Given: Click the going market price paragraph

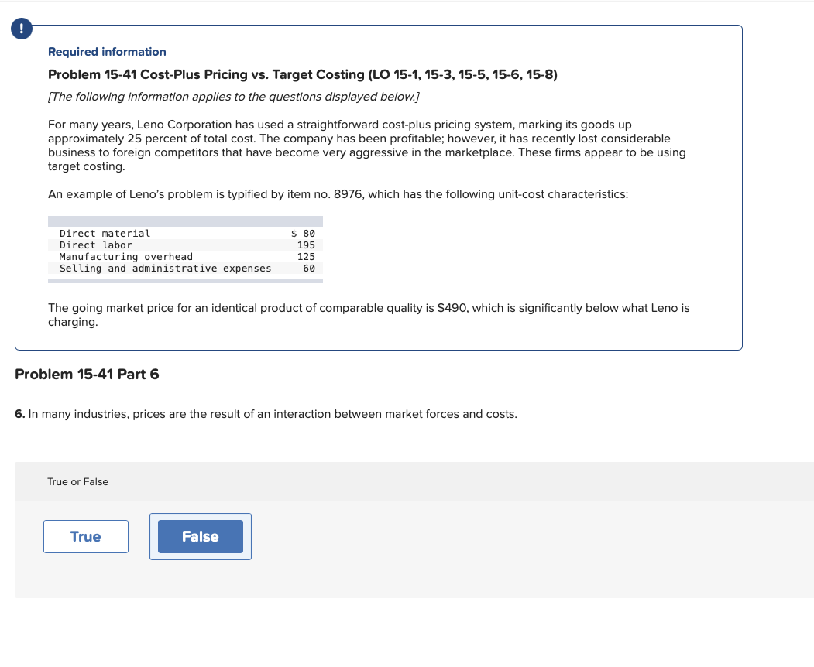Looking at the screenshot, I should pos(369,315).
